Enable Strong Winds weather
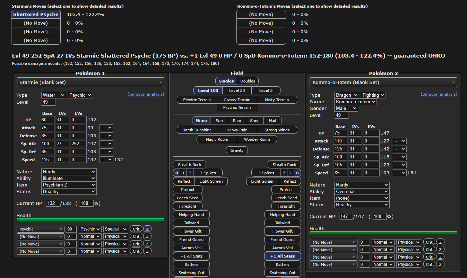 pyautogui.click(x=277, y=130)
